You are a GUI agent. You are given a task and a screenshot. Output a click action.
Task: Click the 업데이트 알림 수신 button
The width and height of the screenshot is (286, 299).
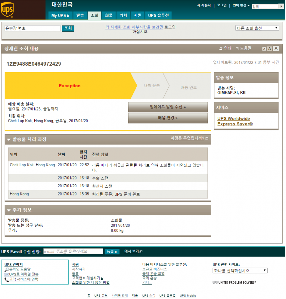(x=168, y=107)
